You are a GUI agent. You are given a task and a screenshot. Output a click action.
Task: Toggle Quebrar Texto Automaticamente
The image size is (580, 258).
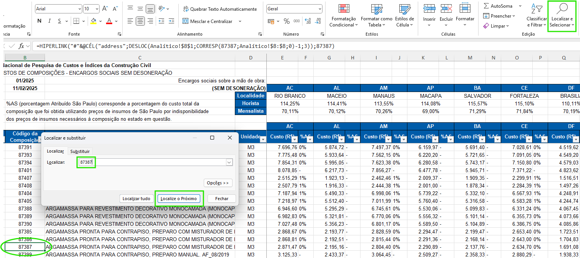(x=219, y=9)
